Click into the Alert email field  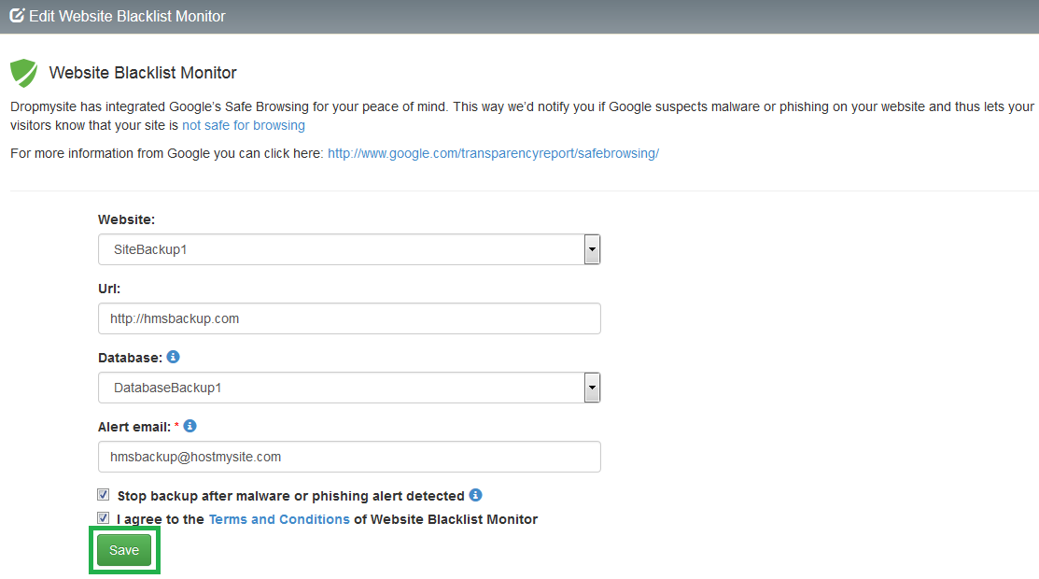(x=349, y=457)
